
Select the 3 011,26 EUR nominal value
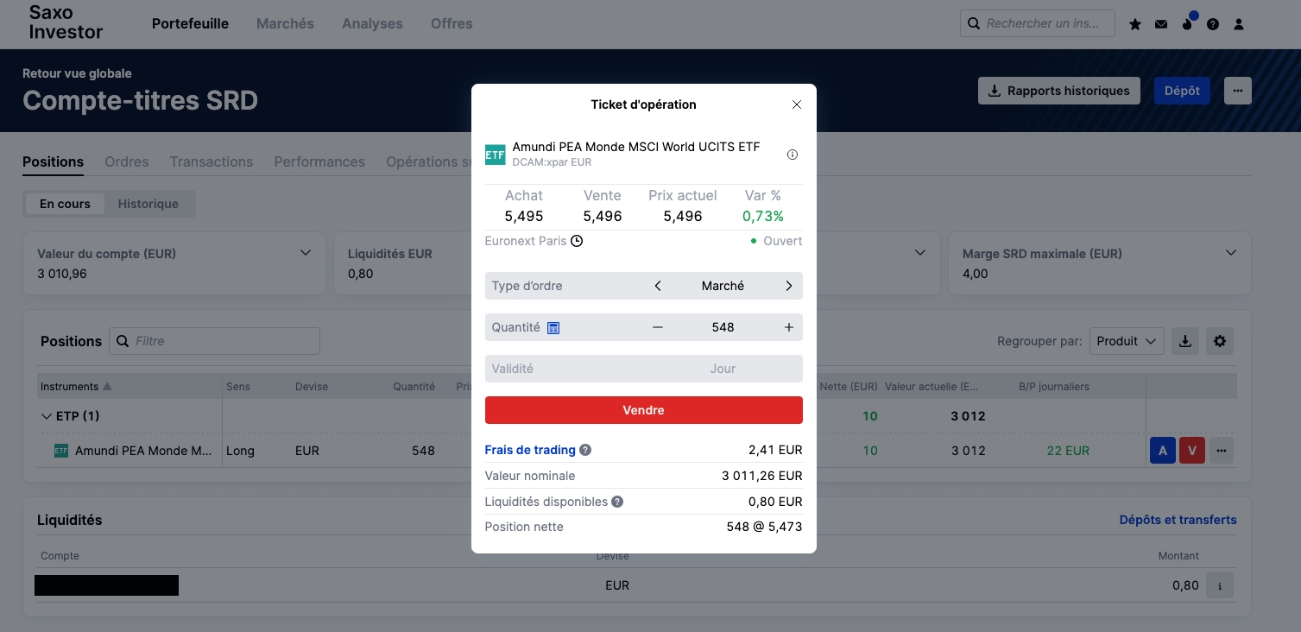[x=762, y=476]
